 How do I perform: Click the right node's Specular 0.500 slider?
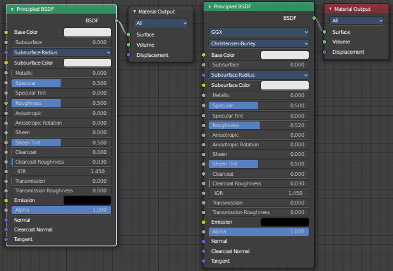click(x=258, y=105)
